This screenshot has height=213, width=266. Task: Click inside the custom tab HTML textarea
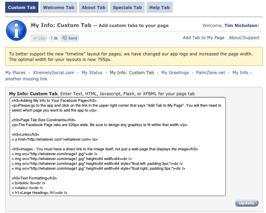[x=118, y=147]
